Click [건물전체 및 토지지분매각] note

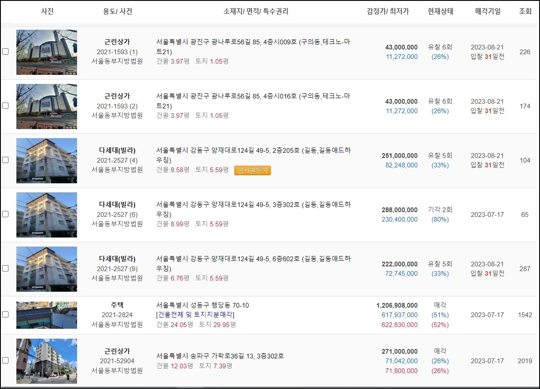coord(195,315)
